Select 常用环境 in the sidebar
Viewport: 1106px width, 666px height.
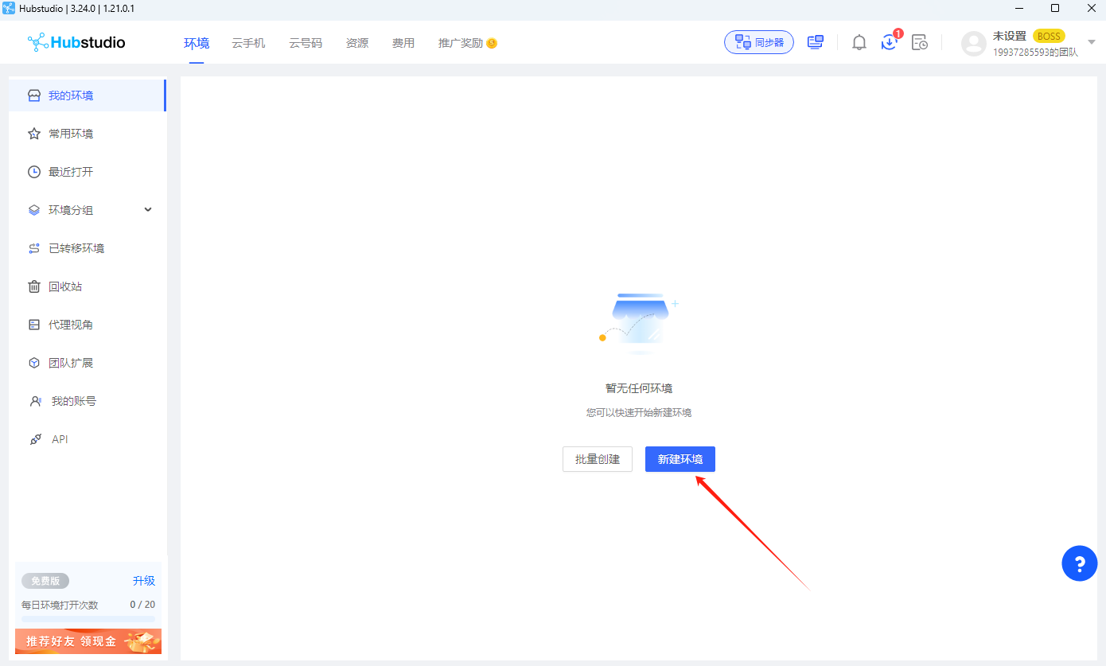[88, 134]
